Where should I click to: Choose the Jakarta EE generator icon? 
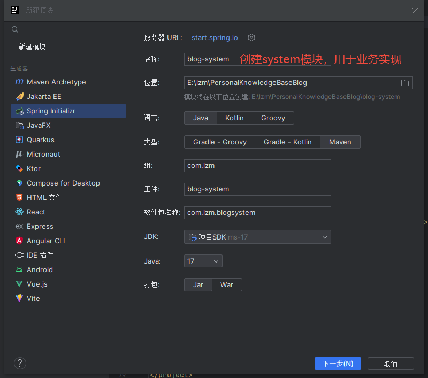pos(19,96)
